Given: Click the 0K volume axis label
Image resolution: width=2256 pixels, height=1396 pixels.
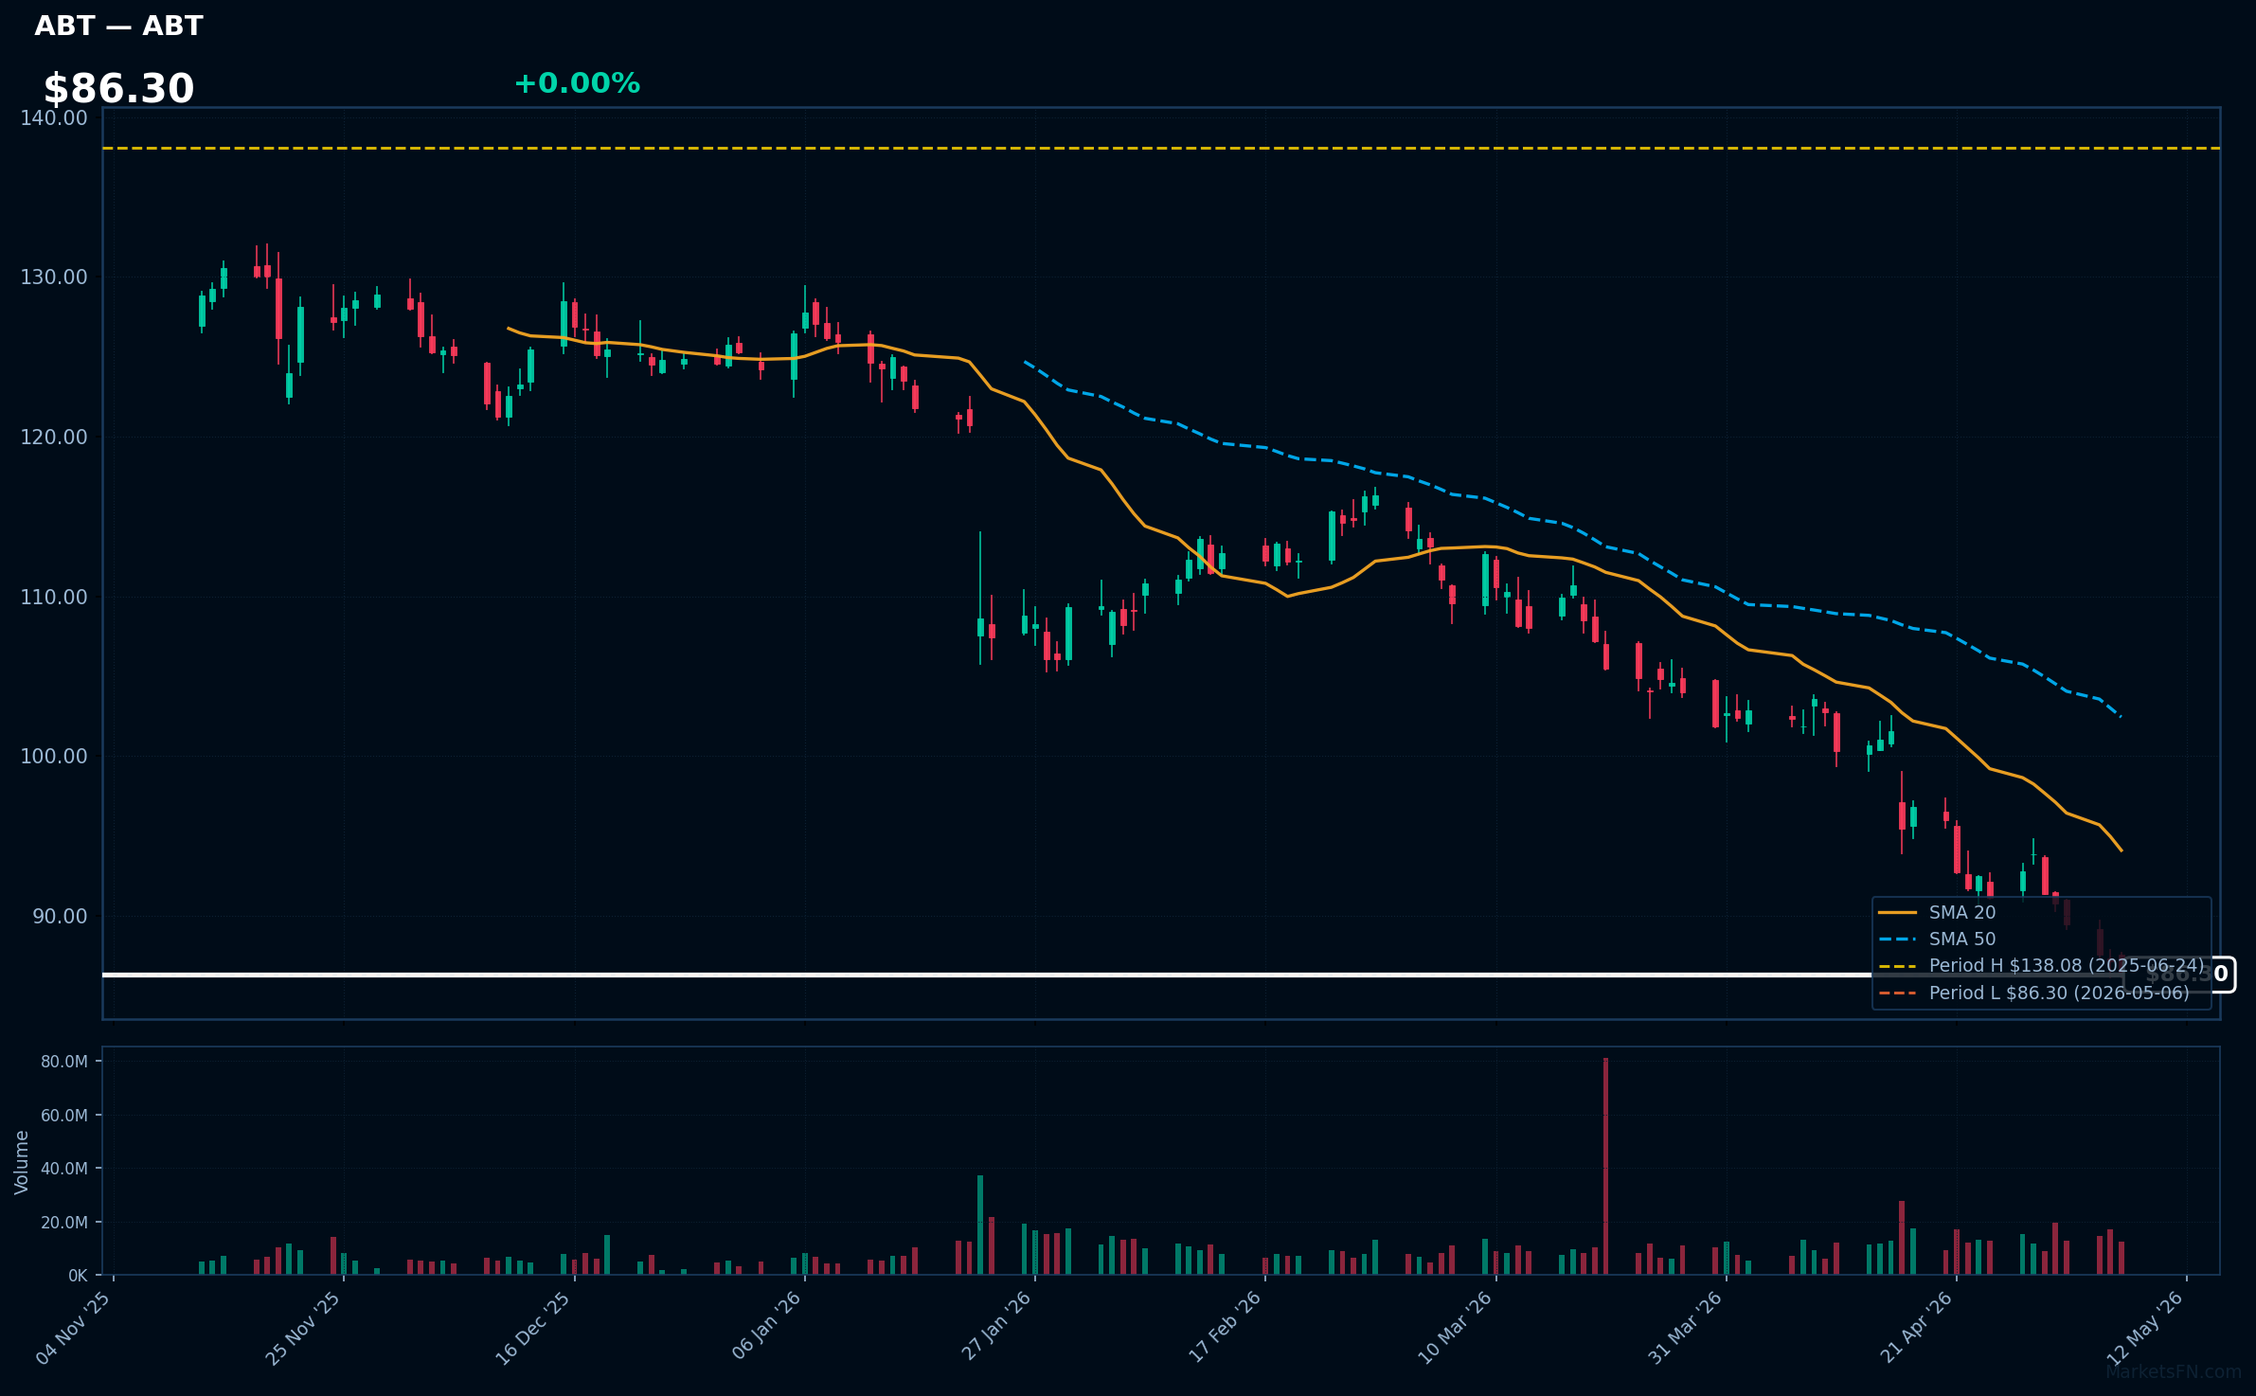Looking at the screenshot, I should point(78,1276).
